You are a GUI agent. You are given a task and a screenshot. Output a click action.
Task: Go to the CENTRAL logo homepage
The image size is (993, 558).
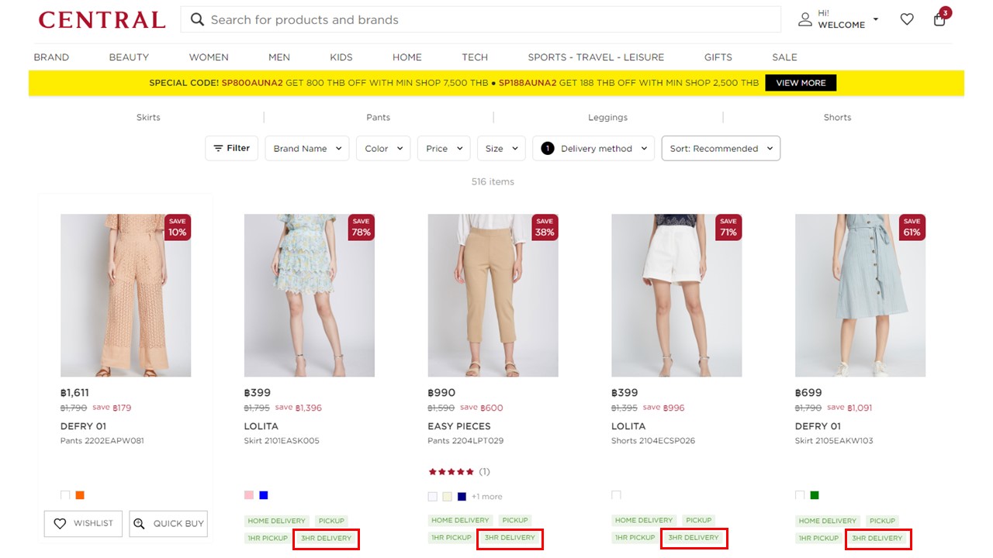click(102, 20)
